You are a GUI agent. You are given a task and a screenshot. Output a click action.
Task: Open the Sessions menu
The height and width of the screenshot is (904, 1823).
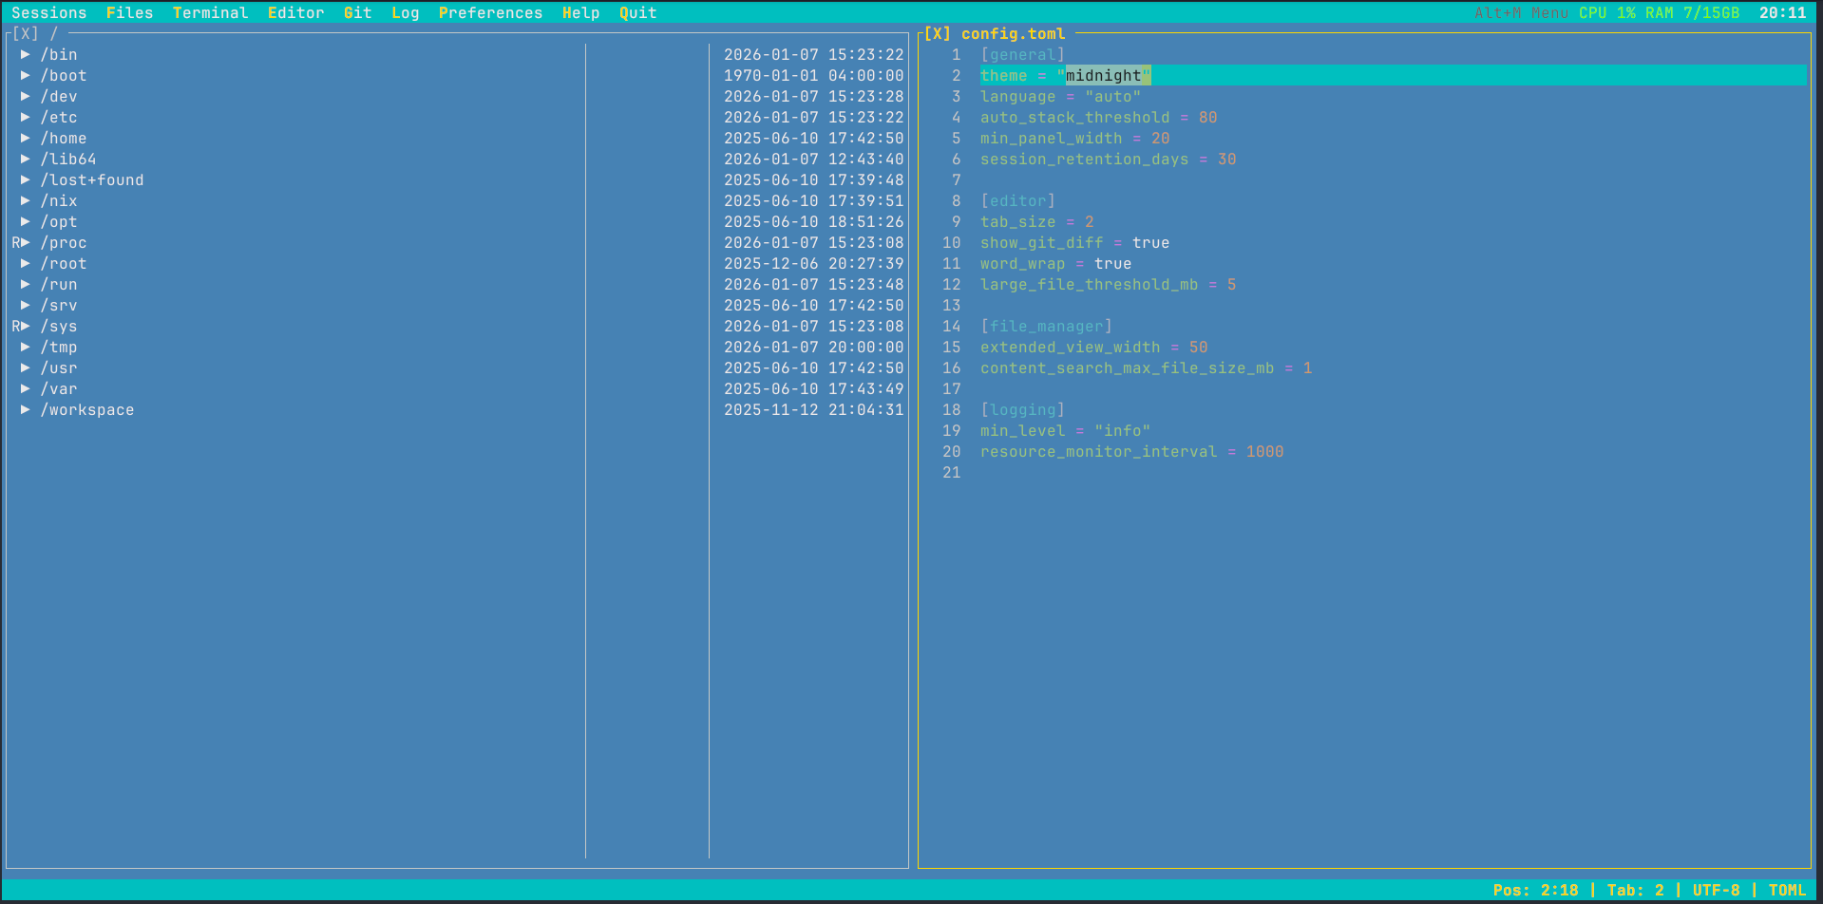(x=48, y=13)
